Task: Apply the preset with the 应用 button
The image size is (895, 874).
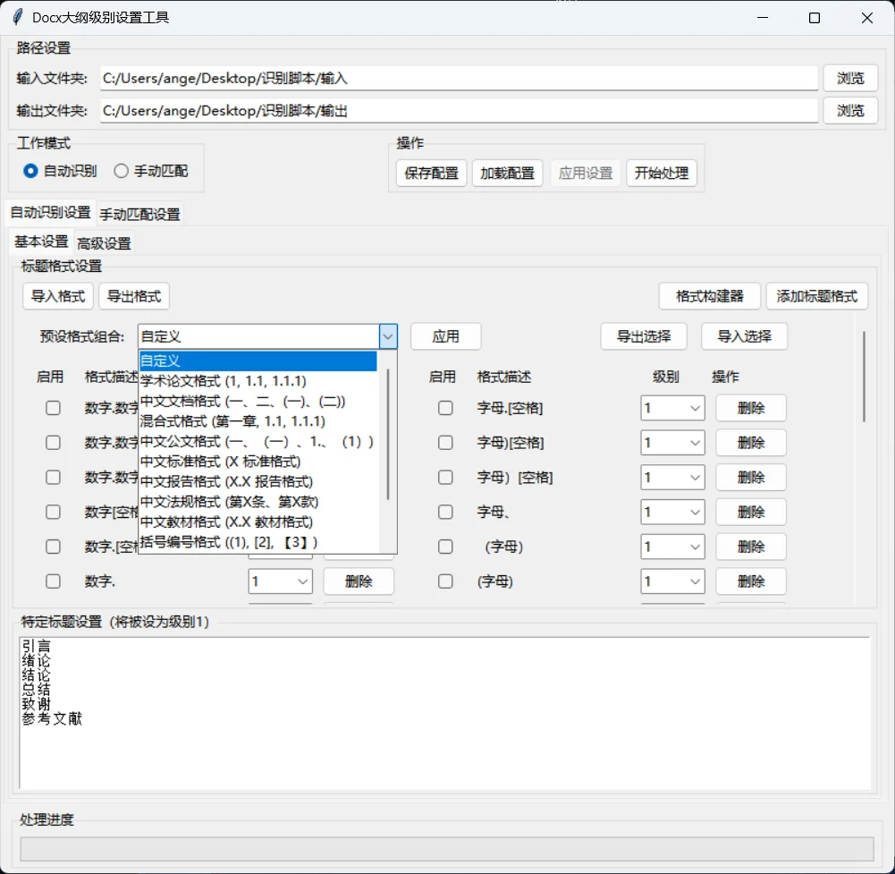Action: point(445,336)
